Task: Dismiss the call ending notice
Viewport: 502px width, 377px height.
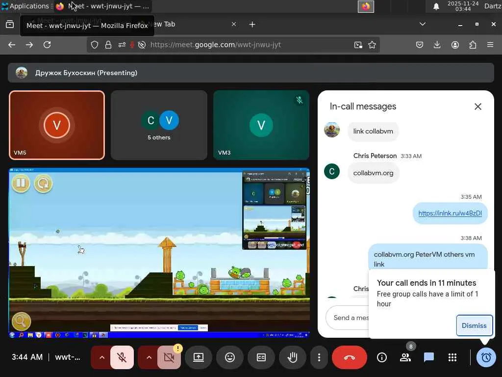Action: pyautogui.click(x=474, y=325)
